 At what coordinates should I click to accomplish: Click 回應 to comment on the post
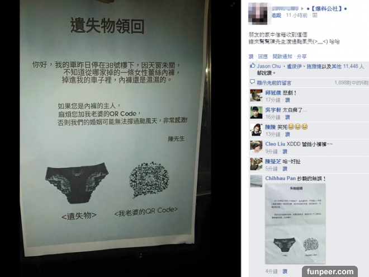(263, 57)
